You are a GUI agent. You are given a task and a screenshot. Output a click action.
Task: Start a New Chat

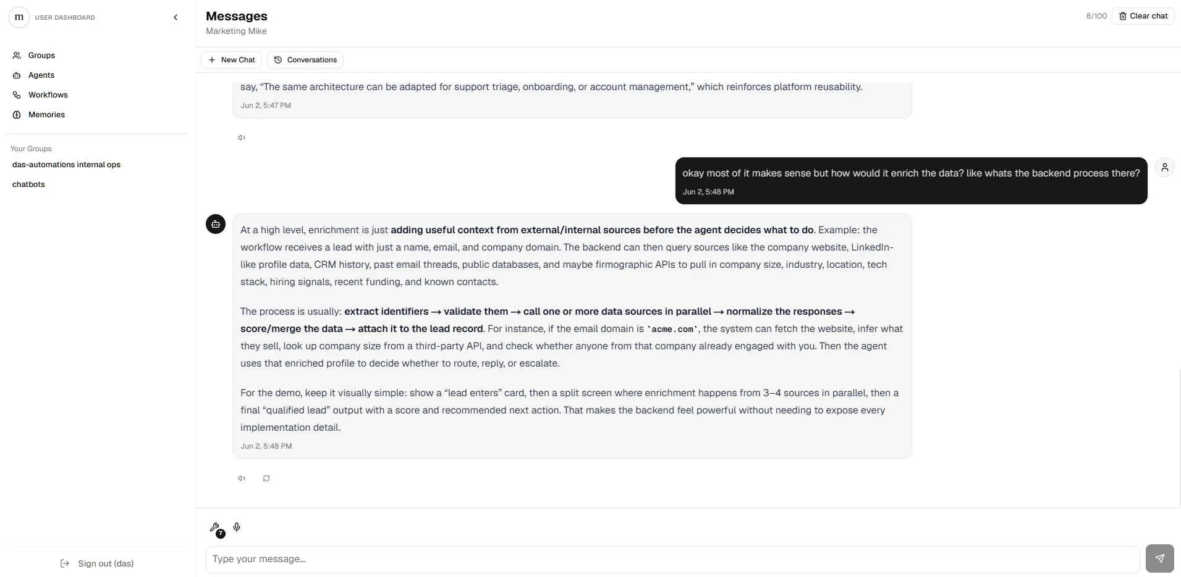232,60
